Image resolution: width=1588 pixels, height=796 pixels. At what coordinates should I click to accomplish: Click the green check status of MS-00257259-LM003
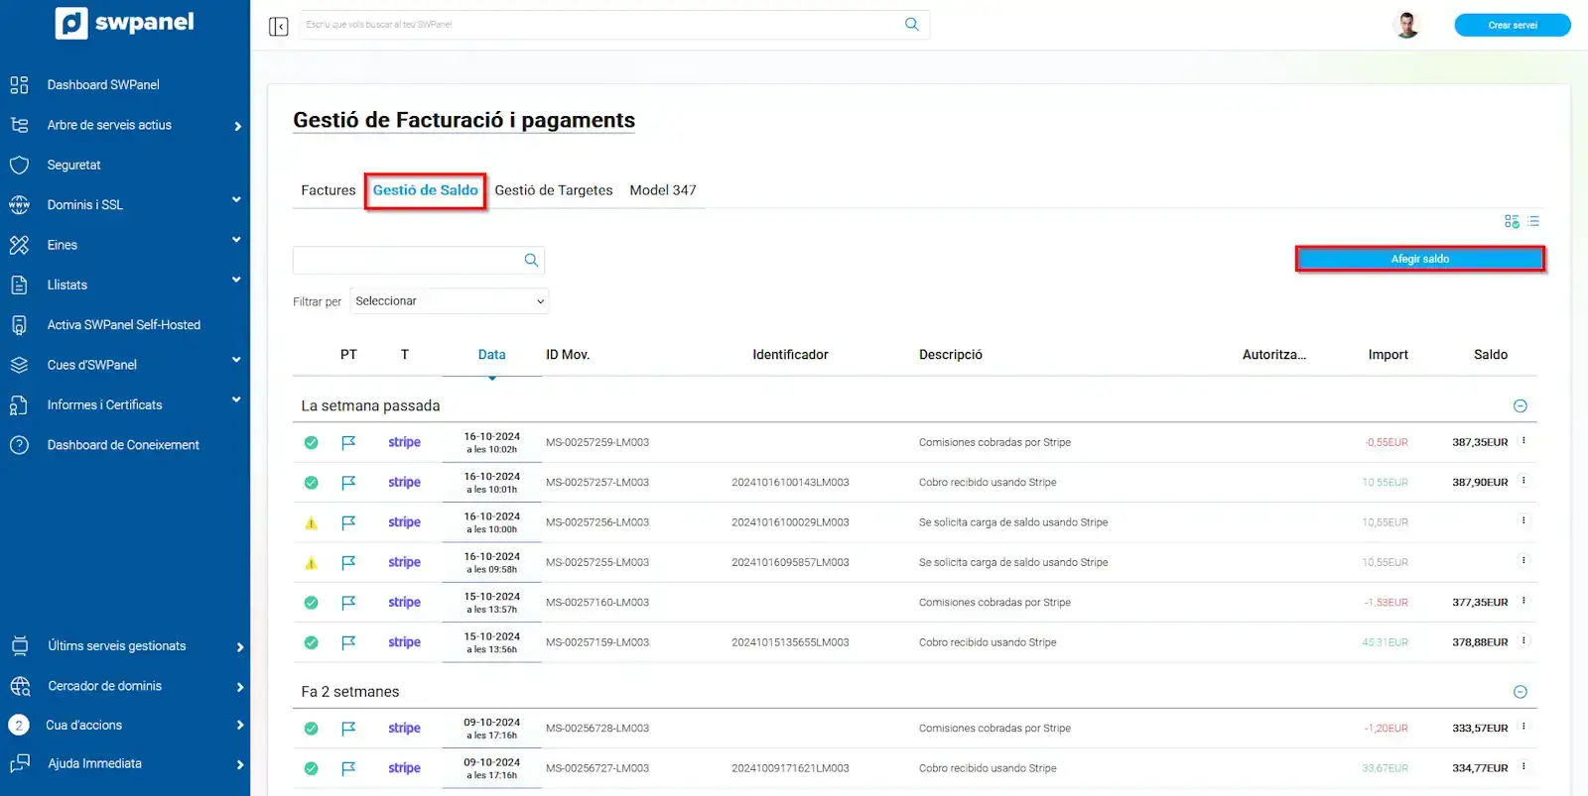[312, 443]
